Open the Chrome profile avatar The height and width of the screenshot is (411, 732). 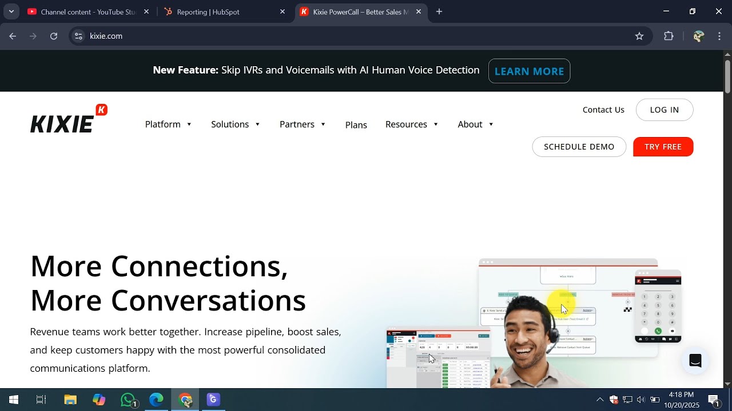tap(698, 36)
